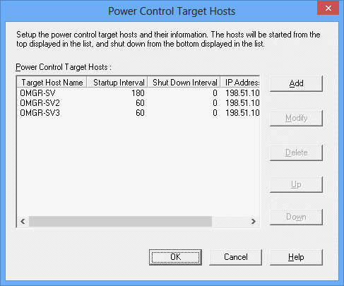Click OMGR-SV shut down interval 0
This screenshot has width=344, height=286.
click(215, 93)
